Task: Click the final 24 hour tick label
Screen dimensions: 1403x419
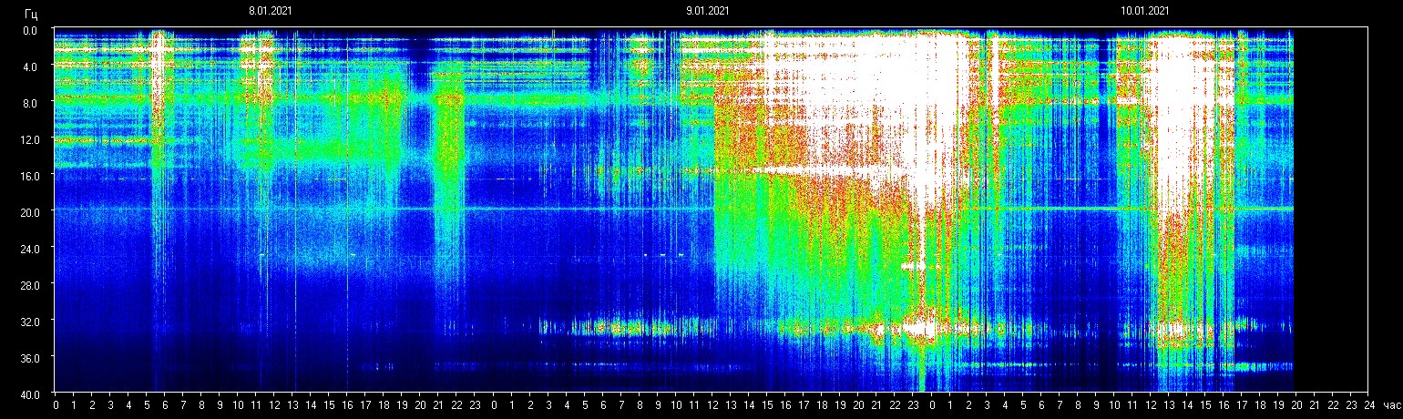Action: [1368, 404]
